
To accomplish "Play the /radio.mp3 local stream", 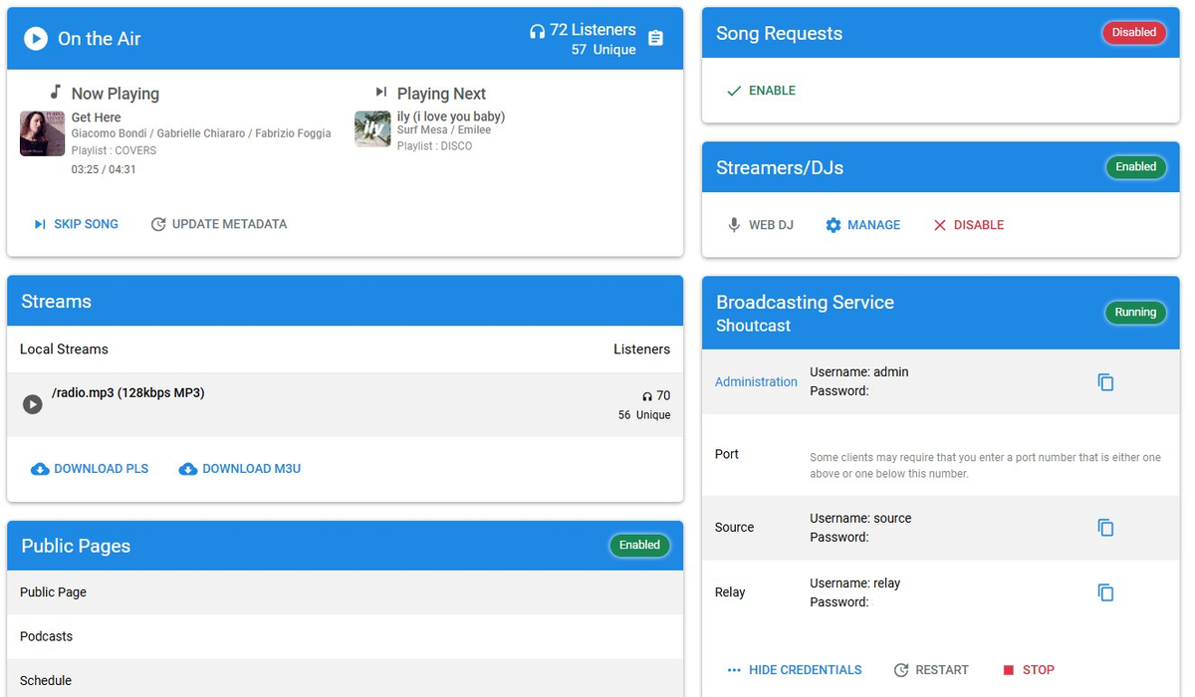I will click(33, 404).
